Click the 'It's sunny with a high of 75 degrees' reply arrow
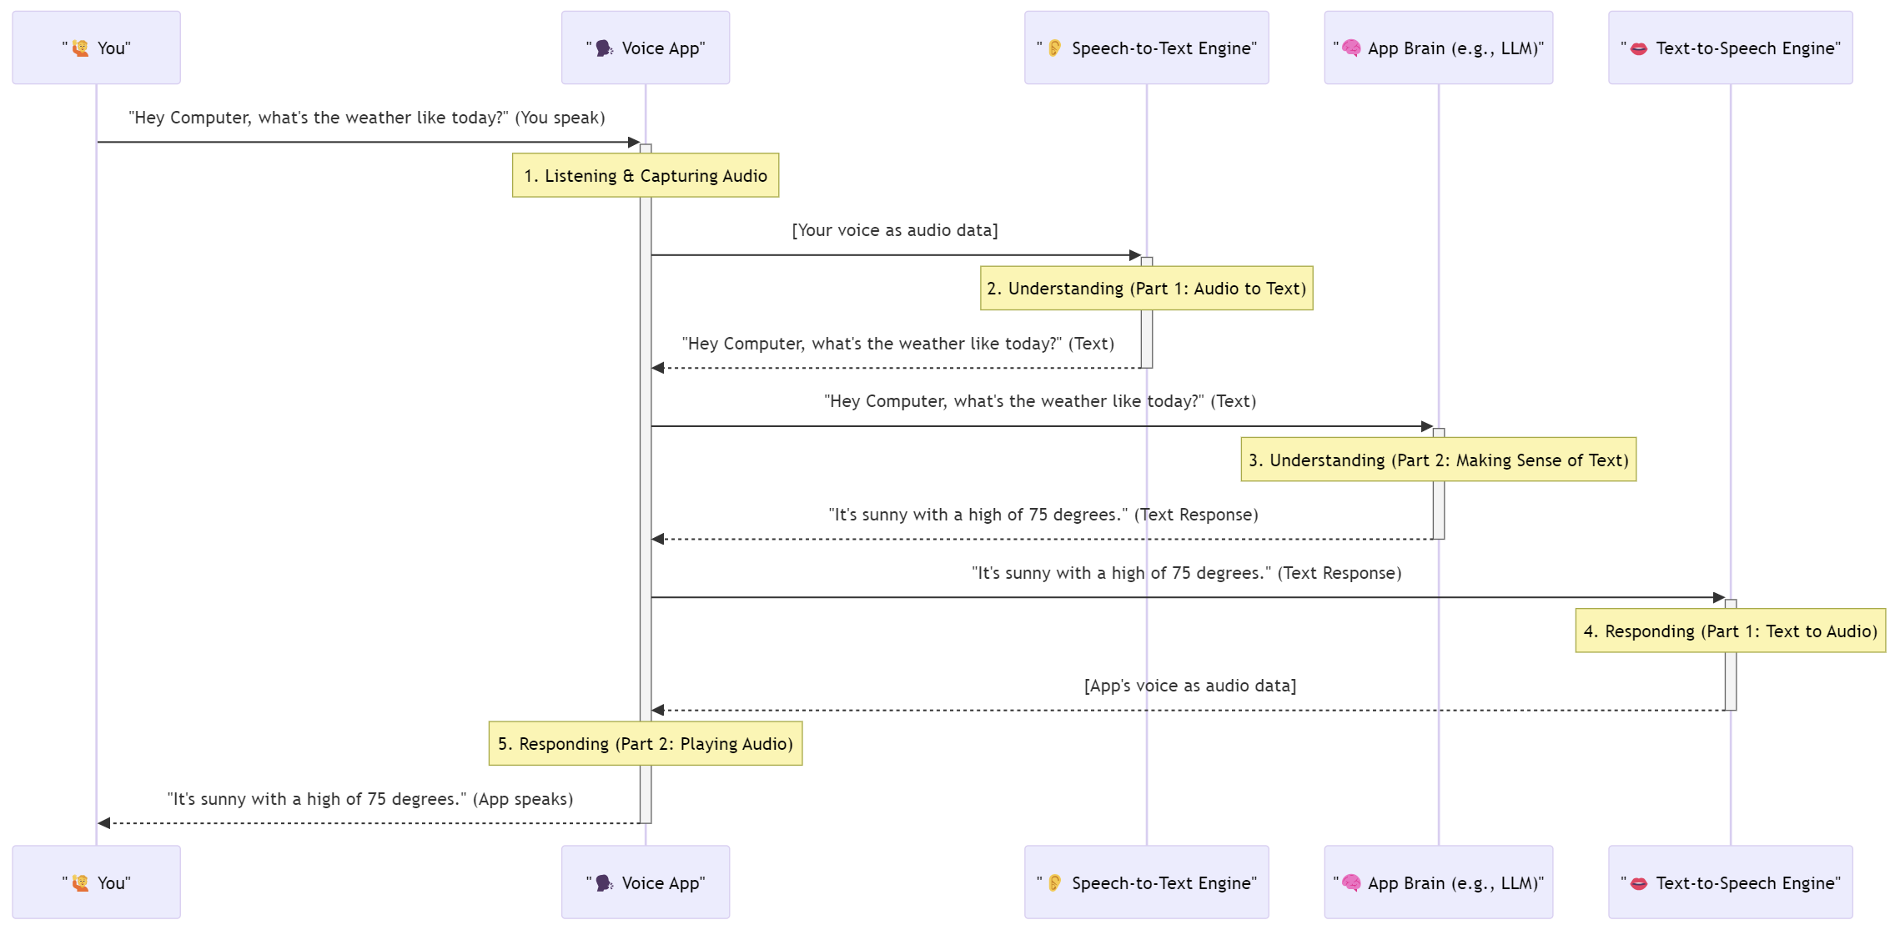This screenshot has width=1895, height=940. (x=1043, y=540)
